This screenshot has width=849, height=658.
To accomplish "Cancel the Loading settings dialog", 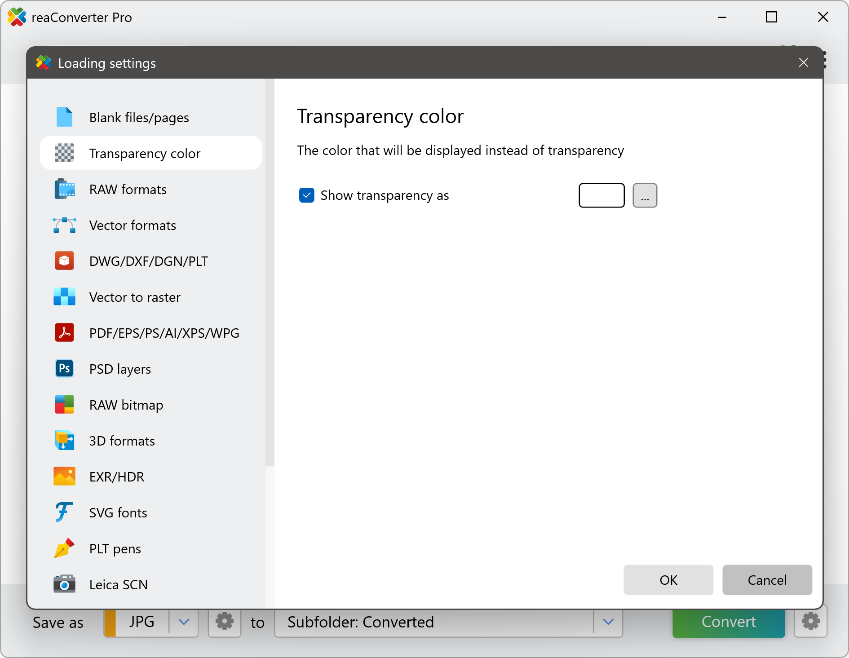I will coord(767,580).
